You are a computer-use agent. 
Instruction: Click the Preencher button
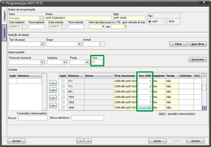click(x=198, y=60)
